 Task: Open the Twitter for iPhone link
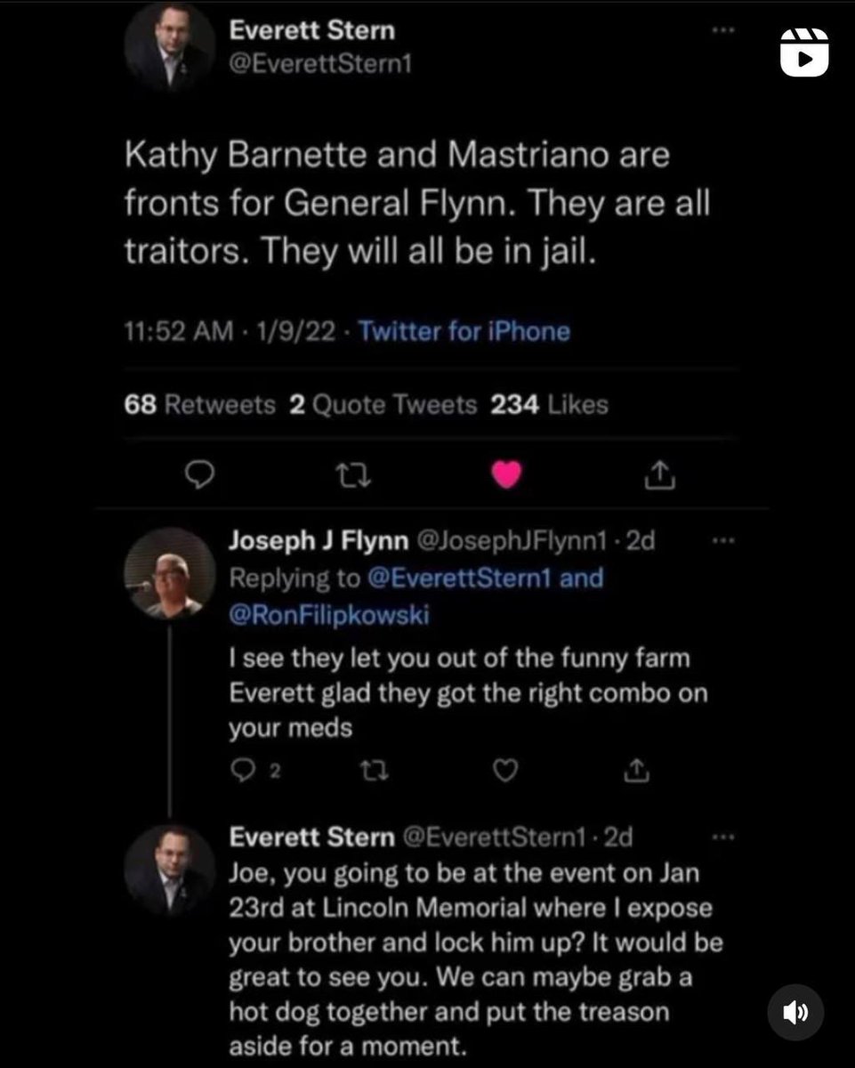point(464,332)
